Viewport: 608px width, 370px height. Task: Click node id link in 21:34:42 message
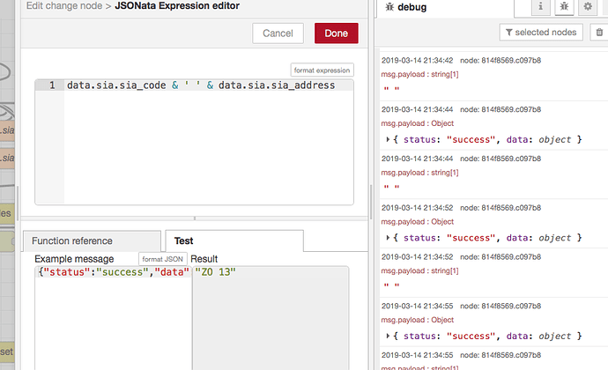(x=500, y=61)
